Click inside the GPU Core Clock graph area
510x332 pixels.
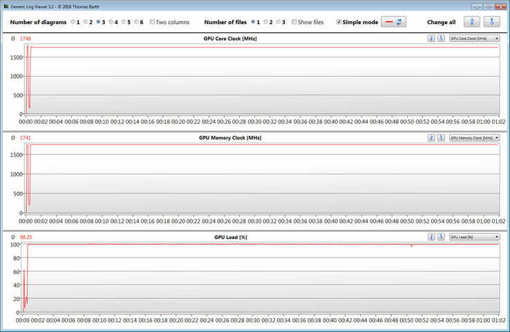262,79
